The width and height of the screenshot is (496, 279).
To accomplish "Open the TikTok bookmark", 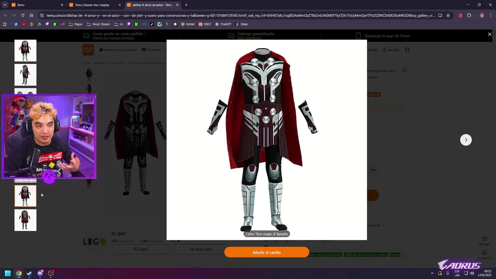I will [152, 24].
